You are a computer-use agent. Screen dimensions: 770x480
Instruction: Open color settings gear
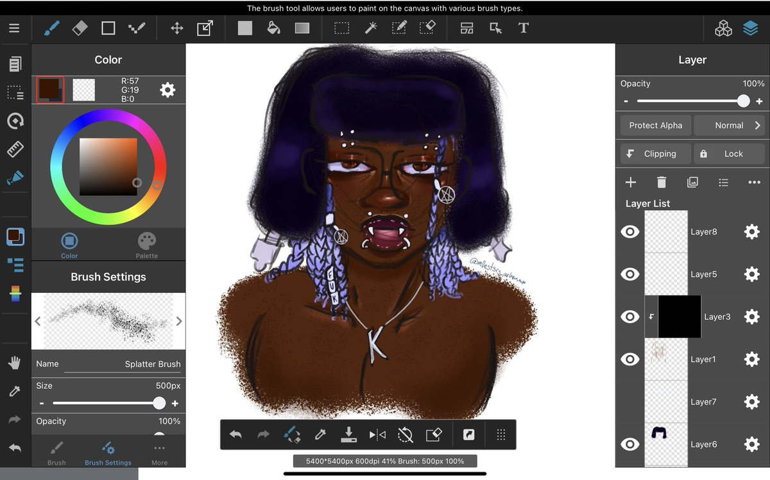tap(167, 90)
